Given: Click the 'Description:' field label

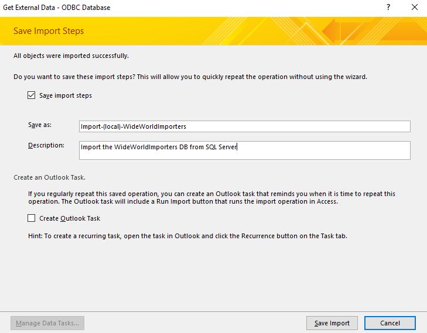Looking at the screenshot, I should [46, 145].
